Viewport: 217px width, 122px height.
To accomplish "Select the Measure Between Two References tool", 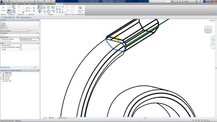I will tap(67, 11).
